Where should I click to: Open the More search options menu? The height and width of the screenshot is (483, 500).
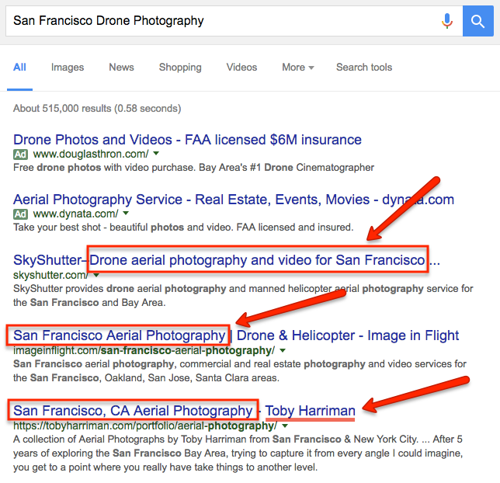[298, 68]
